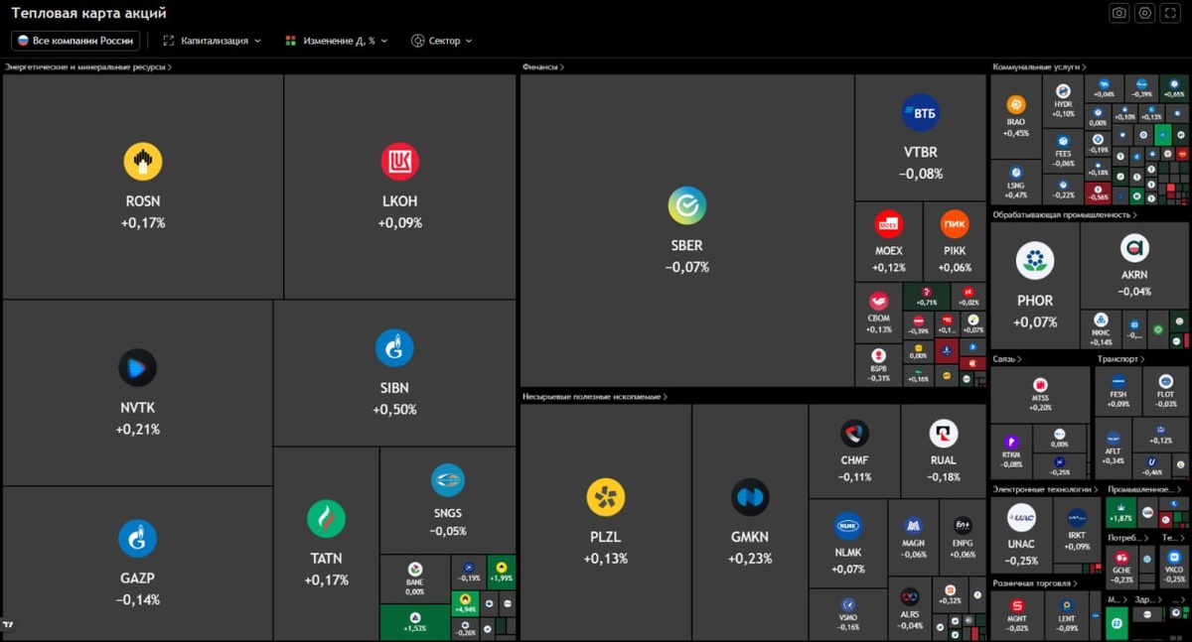Click the Polyus PLZL logo

tap(606, 498)
